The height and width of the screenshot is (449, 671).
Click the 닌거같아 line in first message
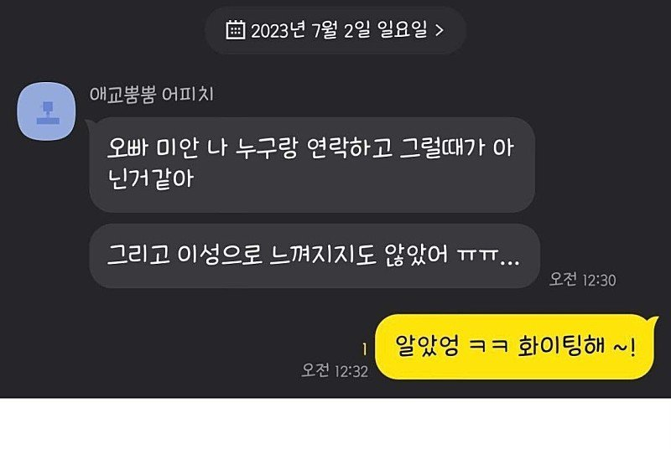pos(151,178)
